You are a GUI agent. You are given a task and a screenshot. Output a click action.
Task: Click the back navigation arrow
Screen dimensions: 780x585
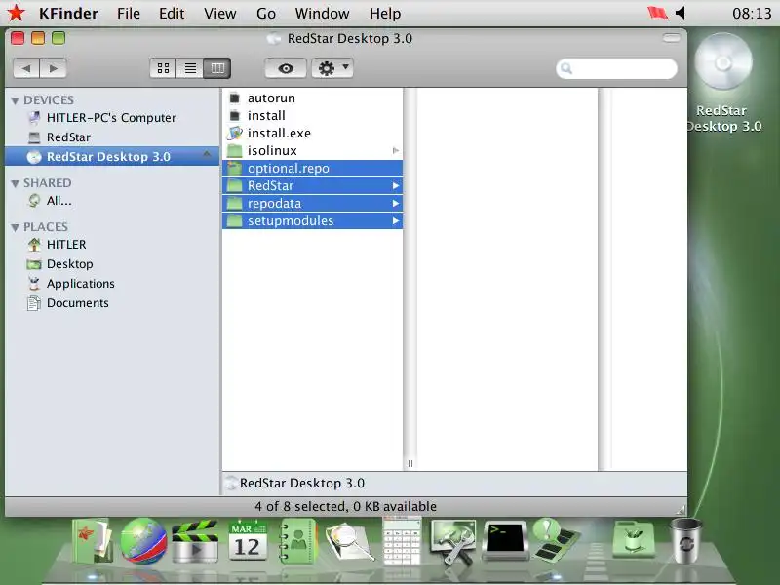pyautogui.click(x=26, y=68)
